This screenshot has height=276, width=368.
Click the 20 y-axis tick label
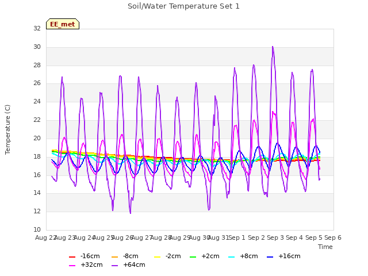(37, 138)
